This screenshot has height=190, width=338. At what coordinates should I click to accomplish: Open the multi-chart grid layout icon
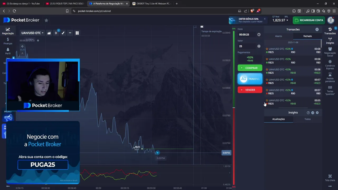77,33
